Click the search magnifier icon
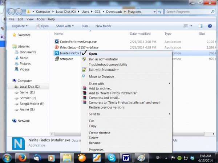218x163 pixels. coord(213,12)
